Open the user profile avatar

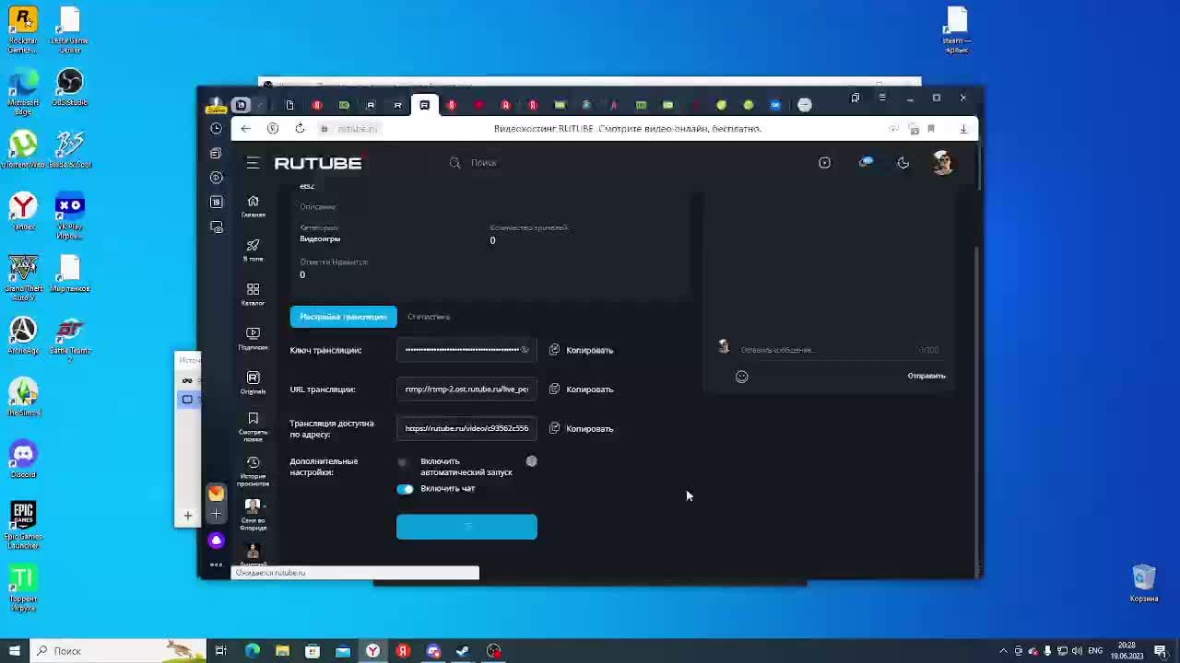point(942,163)
